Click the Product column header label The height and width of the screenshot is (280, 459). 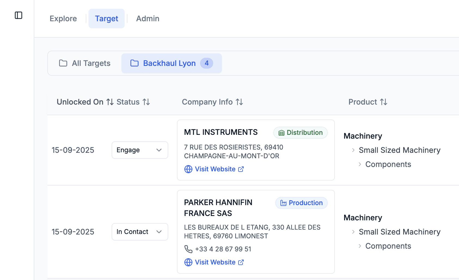(x=363, y=102)
